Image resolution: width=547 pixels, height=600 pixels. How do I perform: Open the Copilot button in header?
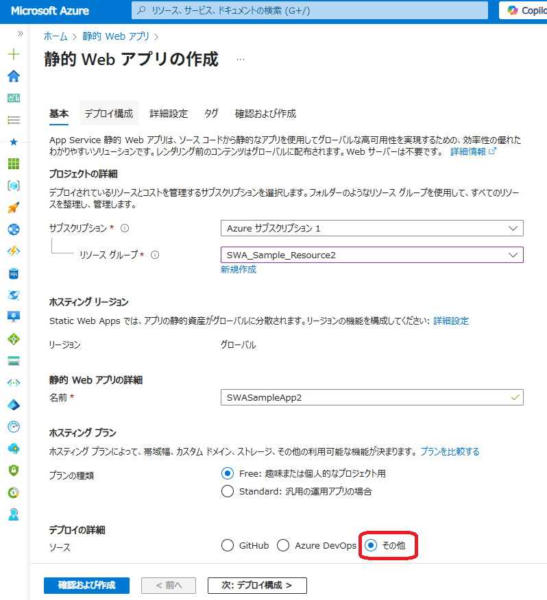click(x=523, y=10)
